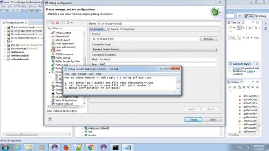
Task: Select WebKit Protocol configuration type
Action: pos(64,104)
